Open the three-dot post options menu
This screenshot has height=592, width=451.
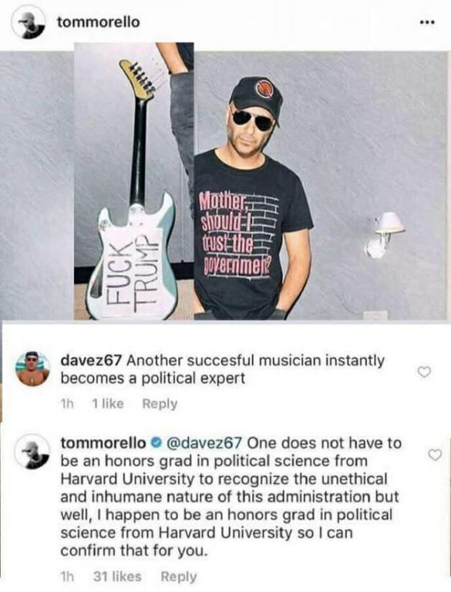(x=428, y=22)
